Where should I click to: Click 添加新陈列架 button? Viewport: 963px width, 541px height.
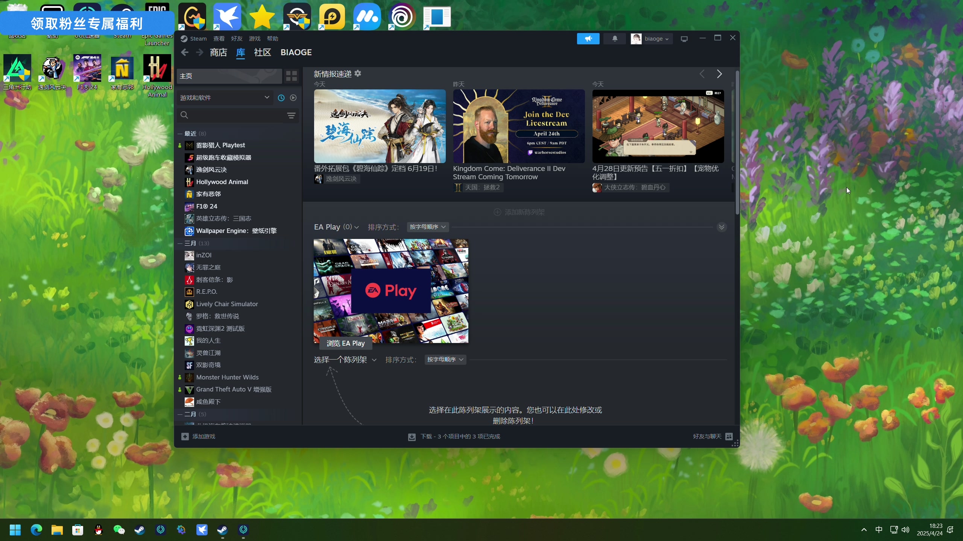(519, 212)
